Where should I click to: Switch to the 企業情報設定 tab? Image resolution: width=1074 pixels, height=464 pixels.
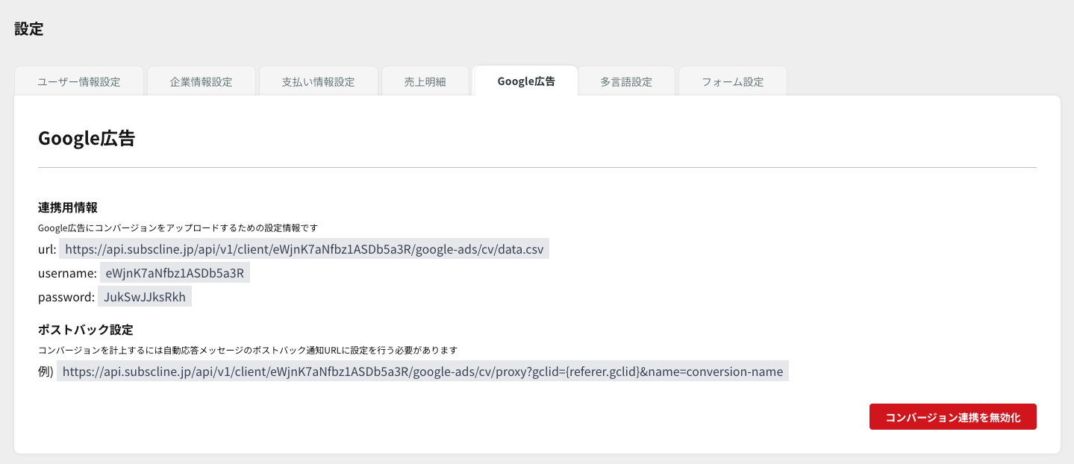click(x=202, y=81)
